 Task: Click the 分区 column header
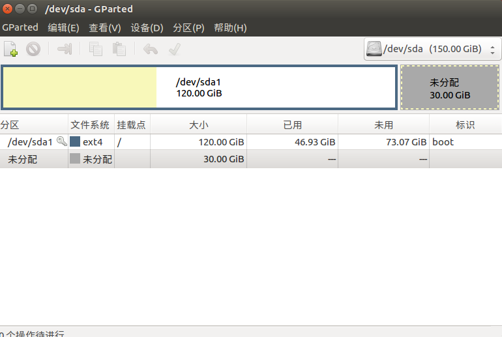click(x=34, y=125)
